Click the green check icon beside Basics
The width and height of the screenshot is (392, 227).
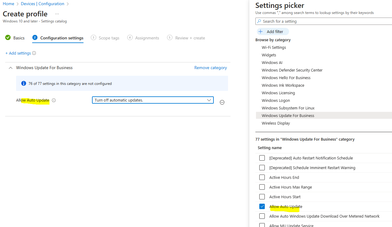click(8, 38)
